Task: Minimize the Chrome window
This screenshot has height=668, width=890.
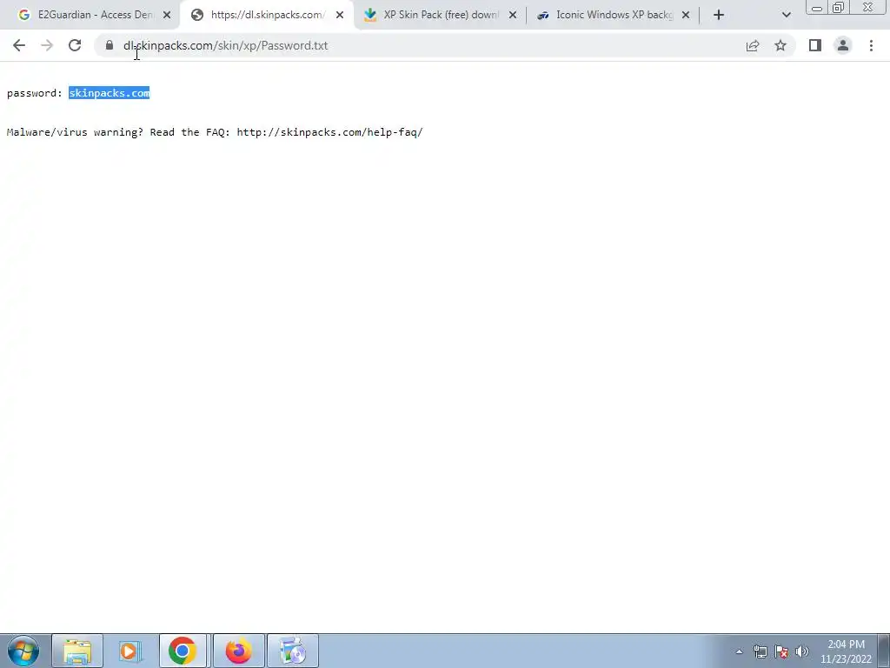Action: 817,8
